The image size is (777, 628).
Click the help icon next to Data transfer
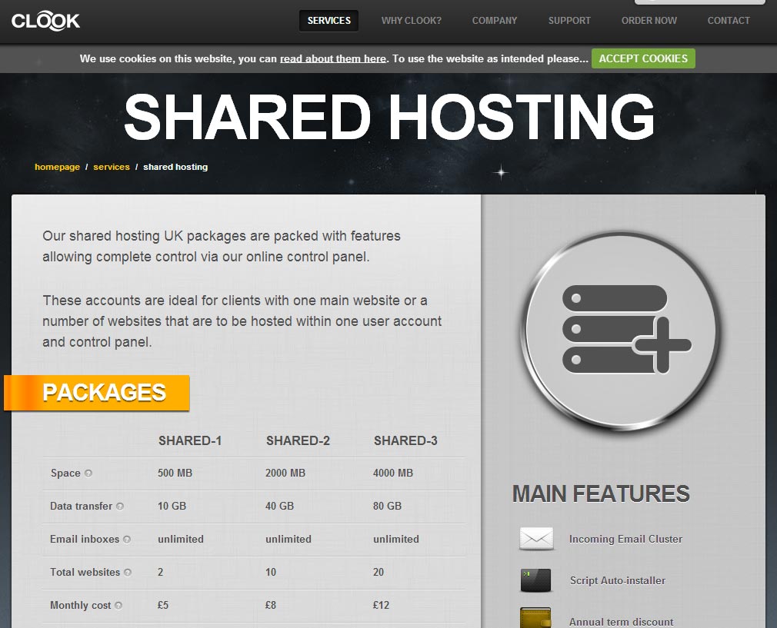[120, 506]
